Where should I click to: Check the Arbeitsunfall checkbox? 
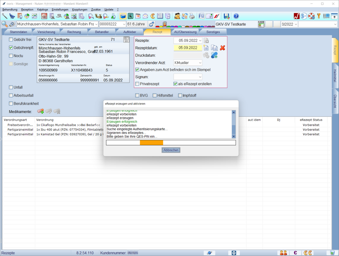coord(11,96)
